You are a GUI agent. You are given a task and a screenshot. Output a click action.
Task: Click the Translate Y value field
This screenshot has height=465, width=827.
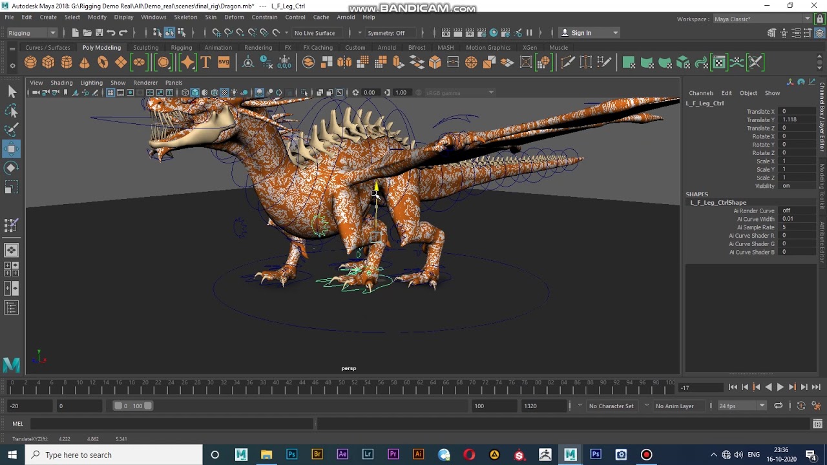[797, 119]
